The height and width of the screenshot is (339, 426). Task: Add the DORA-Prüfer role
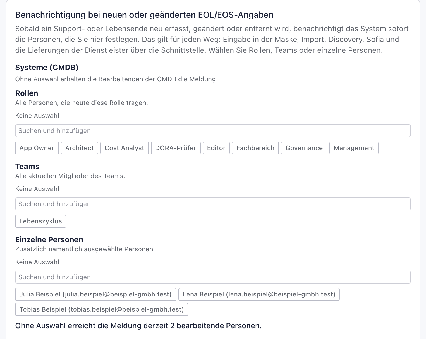tap(176, 148)
